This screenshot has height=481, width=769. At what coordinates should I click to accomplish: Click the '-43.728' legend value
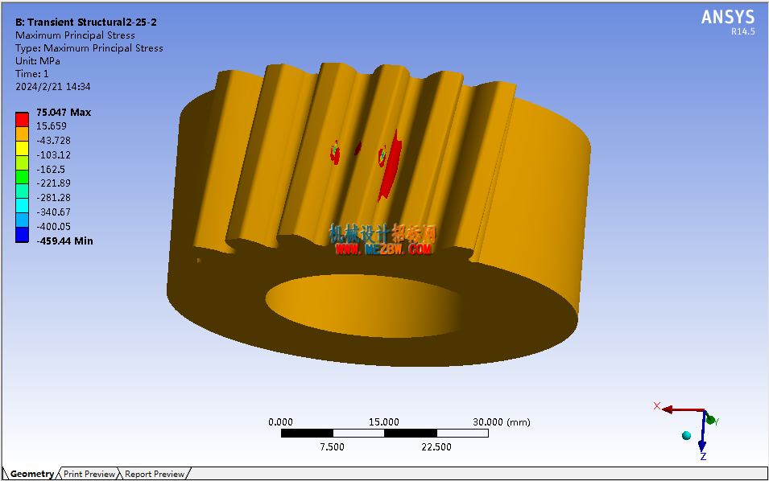[53, 141]
